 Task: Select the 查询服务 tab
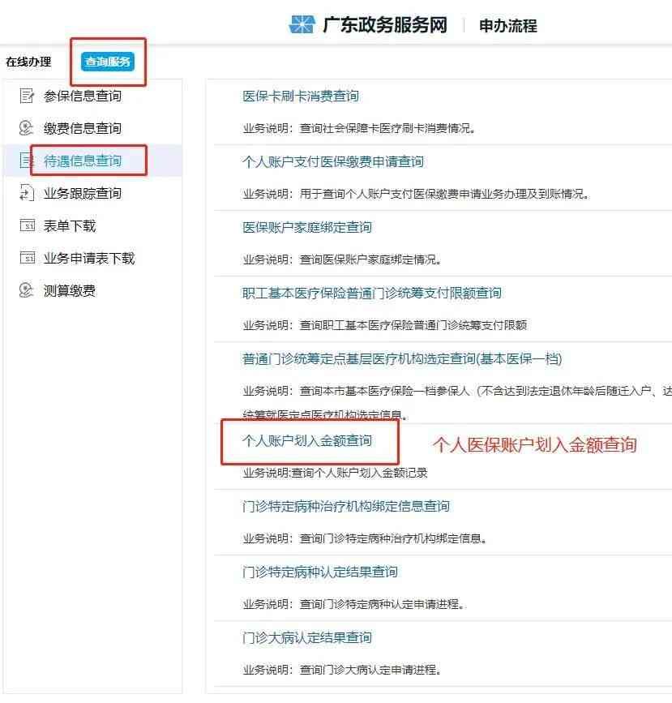click(108, 62)
